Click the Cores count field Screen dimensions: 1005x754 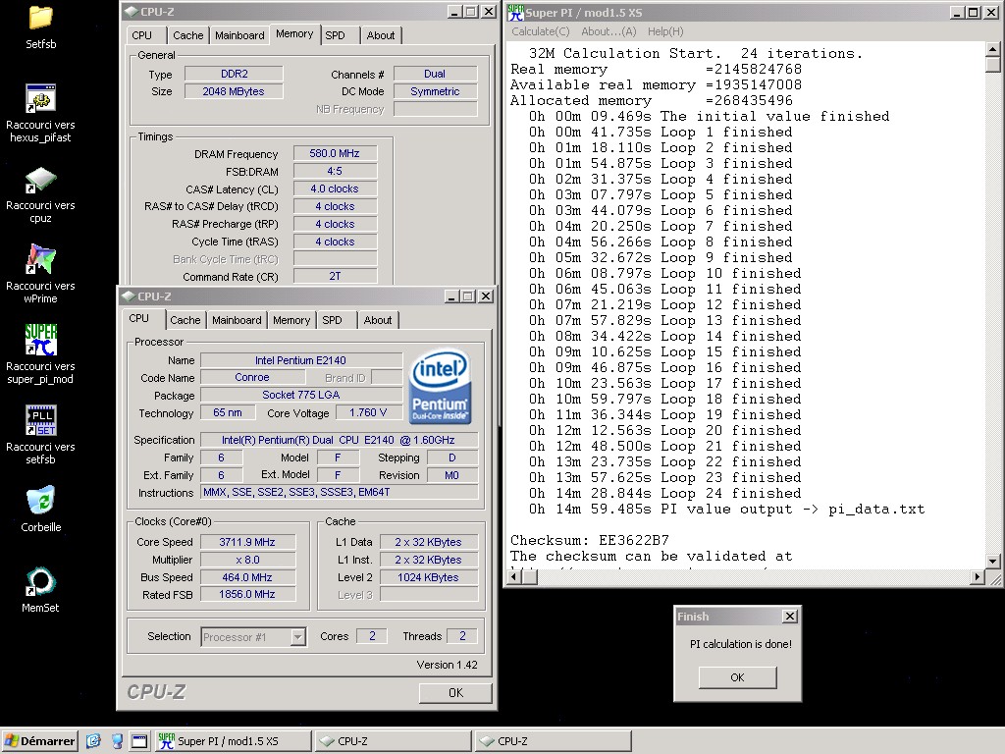coord(372,636)
